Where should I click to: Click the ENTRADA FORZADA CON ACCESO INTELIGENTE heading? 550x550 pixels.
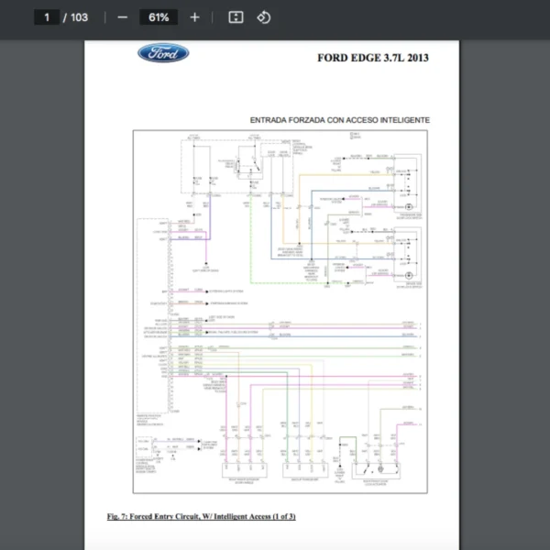(339, 120)
